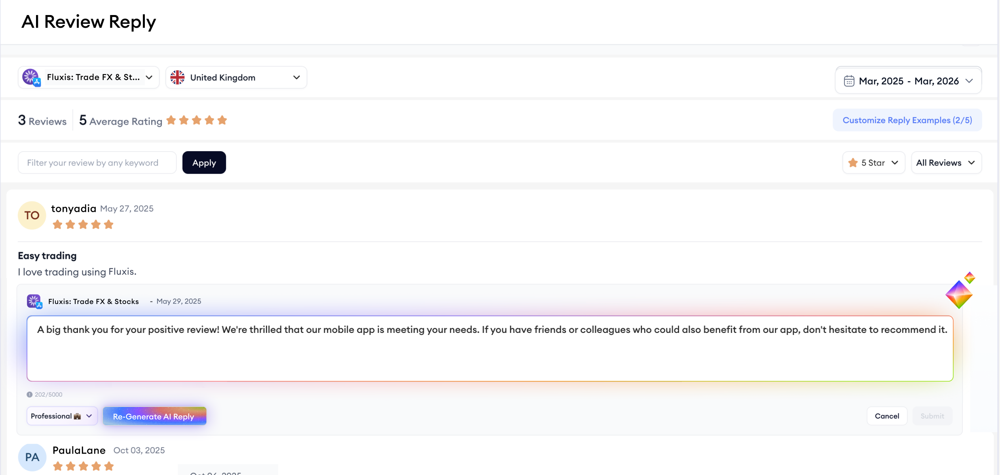Image resolution: width=1000 pixels, height=475 pixels.
Task: Click the calendar icon in date range
Action: pos(849,81)
